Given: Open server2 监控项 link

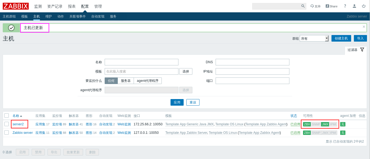Looking at the screenshot, I should pyautogui.click(x=57, y=124).
